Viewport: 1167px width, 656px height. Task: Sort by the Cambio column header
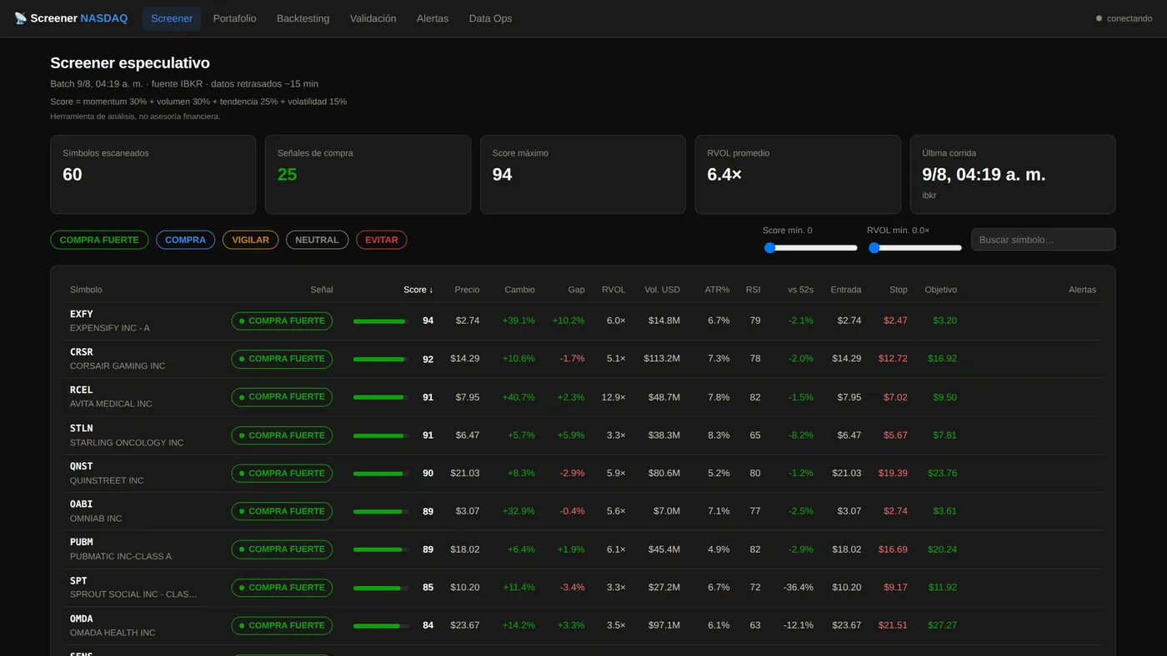pos(519,290)
